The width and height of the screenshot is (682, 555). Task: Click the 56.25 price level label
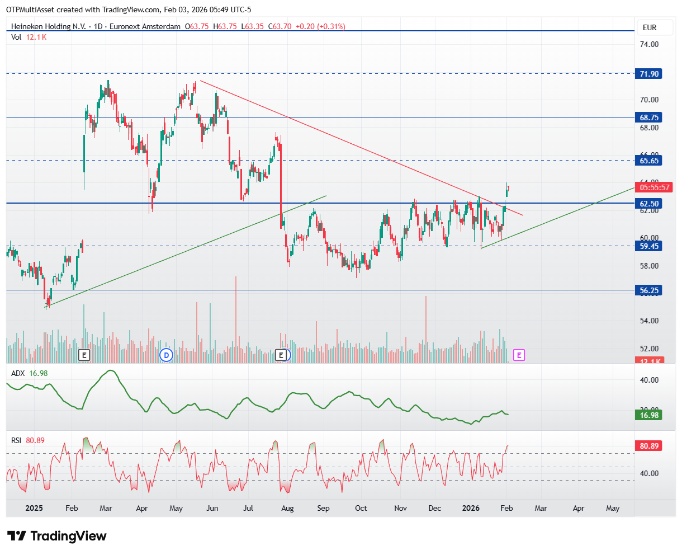(649, 290)
